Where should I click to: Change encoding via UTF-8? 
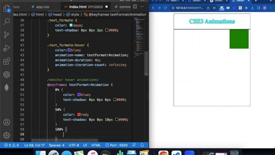click(74, 145)
